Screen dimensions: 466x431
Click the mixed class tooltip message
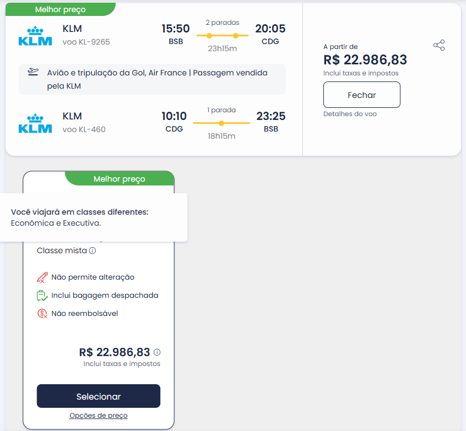click(x=80, y=217)
